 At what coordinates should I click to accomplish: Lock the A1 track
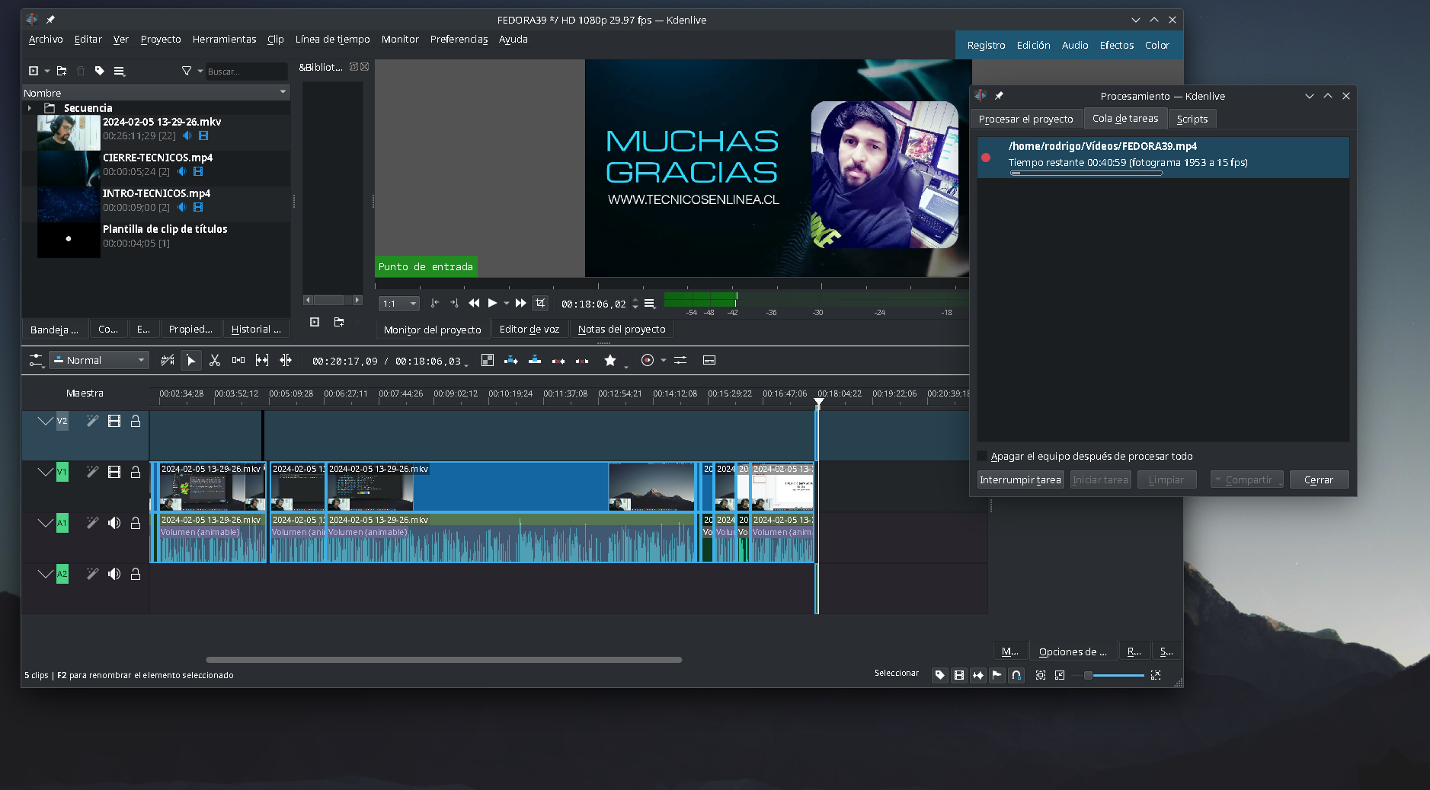[x=136, y=523]
